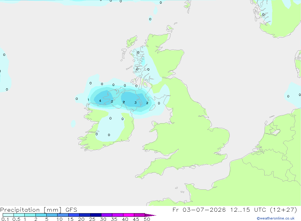This screenshot has height=221, width=301.
Task: Click the precipitation value '1' west of Ireland
Action: point(88,100)
